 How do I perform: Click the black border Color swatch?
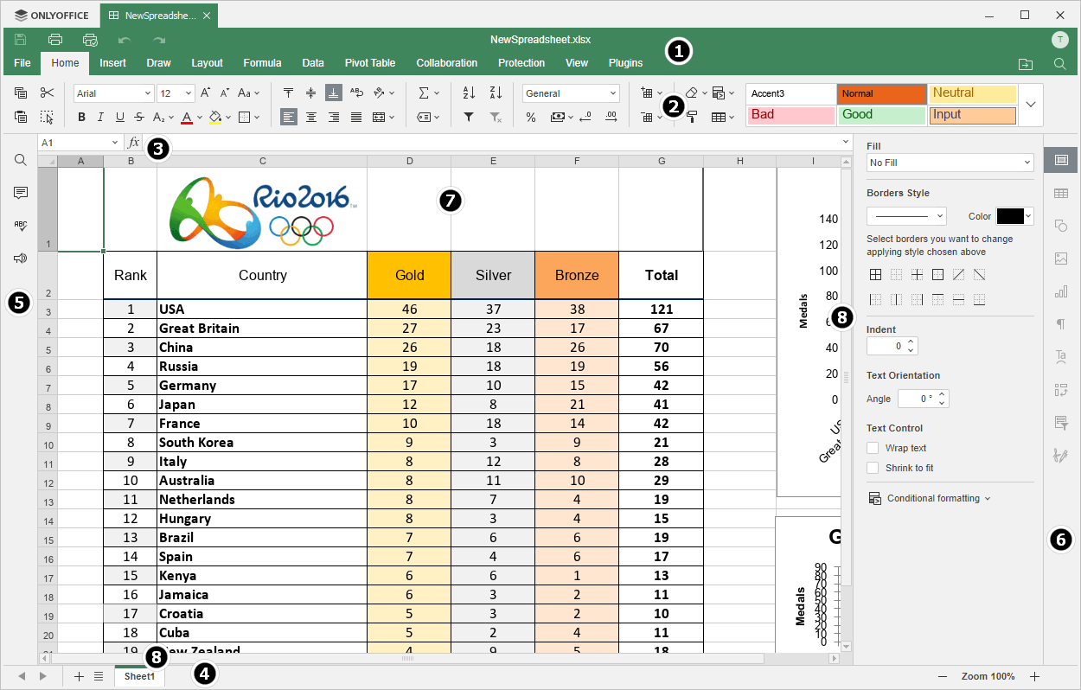click(x=1010, y=216)
